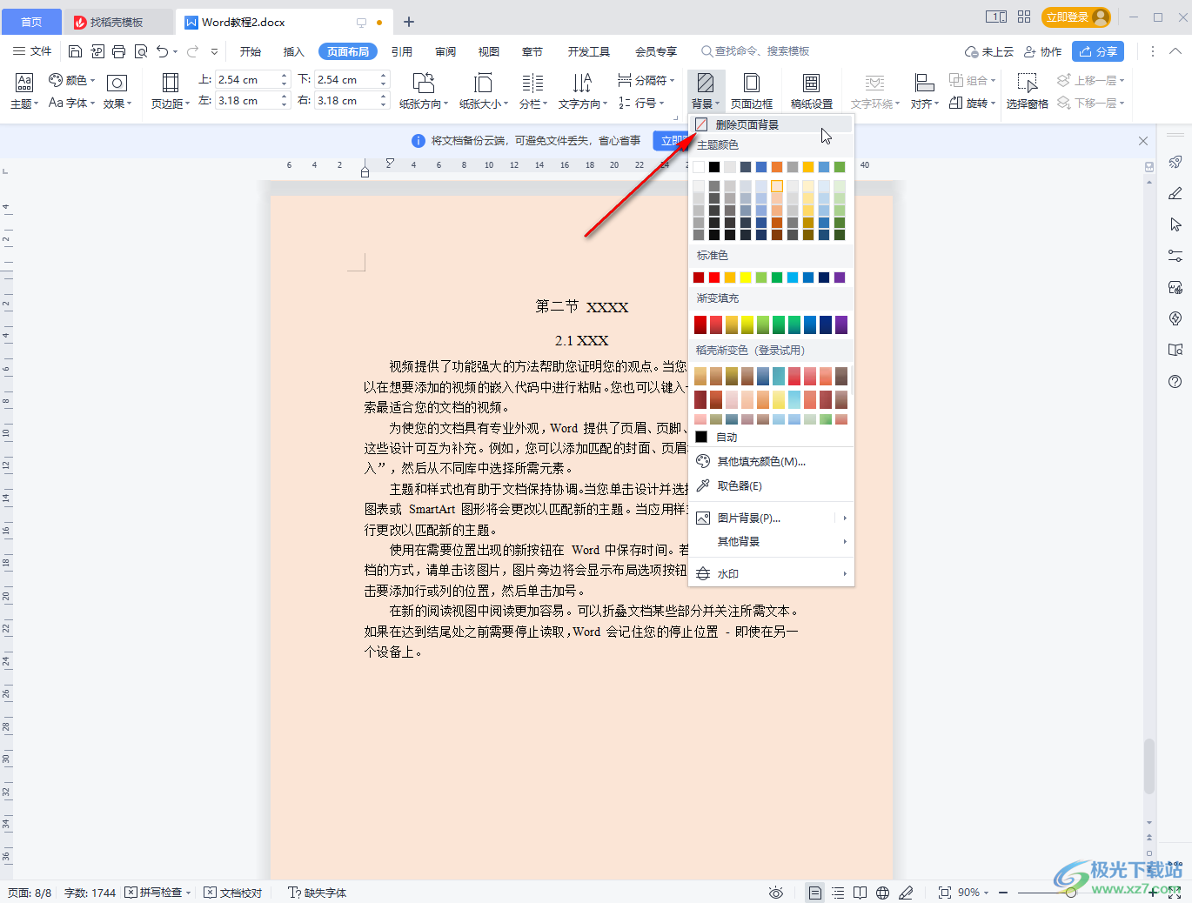1192x903 pixels.
Task: Click the Print Preview icon
Action: click(x=141, y=51)
